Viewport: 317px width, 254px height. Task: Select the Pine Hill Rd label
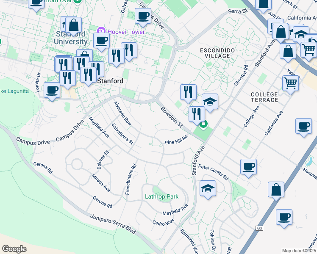point(176,140)
